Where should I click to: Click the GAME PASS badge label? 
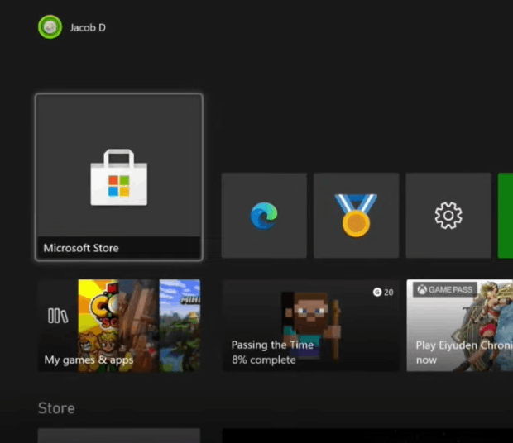445,289
